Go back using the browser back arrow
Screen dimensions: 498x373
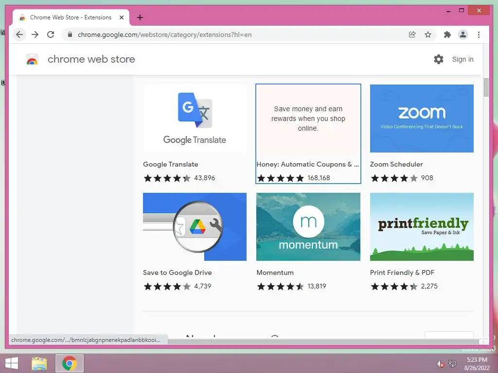19,34
